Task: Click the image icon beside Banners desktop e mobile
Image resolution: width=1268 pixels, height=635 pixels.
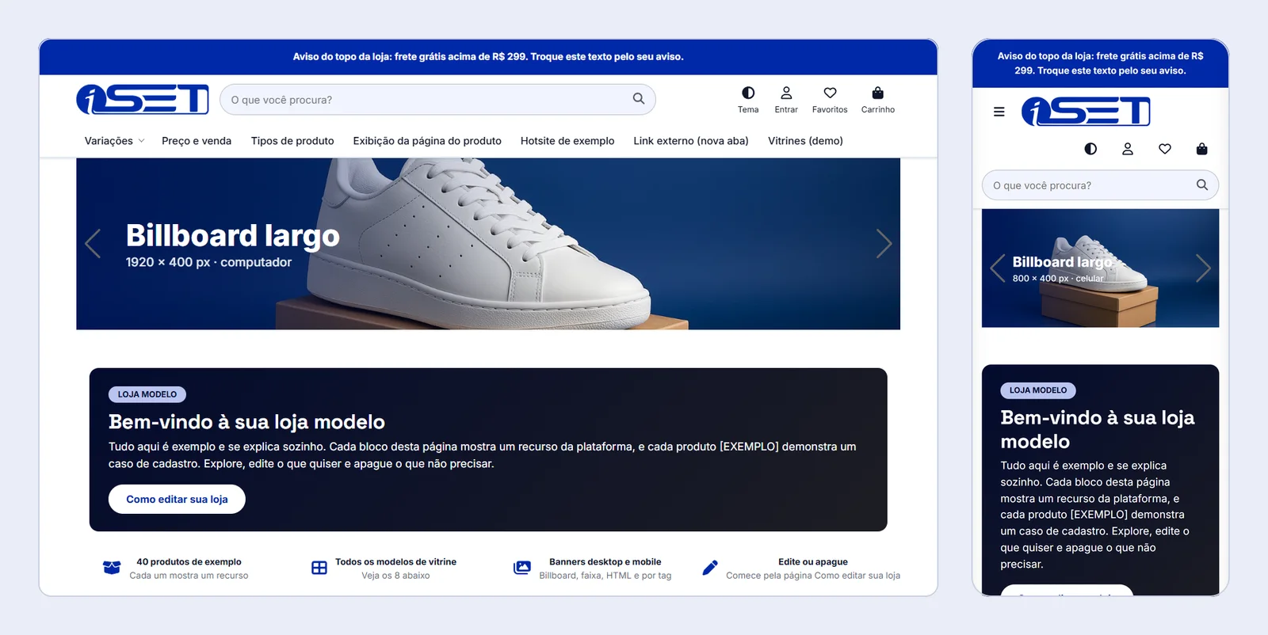Action: (x=522, y=568)
